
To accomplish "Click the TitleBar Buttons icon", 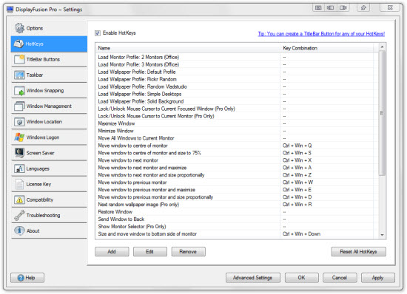I will [x=19, y=59].
